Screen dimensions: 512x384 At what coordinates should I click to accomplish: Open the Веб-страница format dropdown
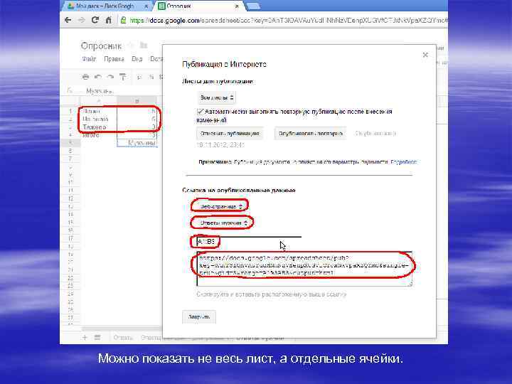[x=220, y=206]
